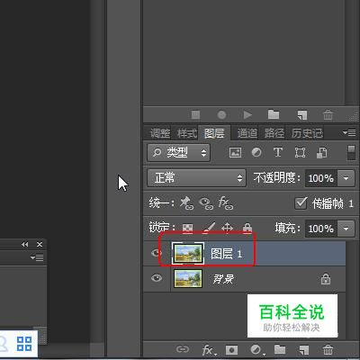The height and width of the screenshot is (360, 360).
Task: Expand the 不透明度 opacity dropdown arrow
Action: coord(346,178)
